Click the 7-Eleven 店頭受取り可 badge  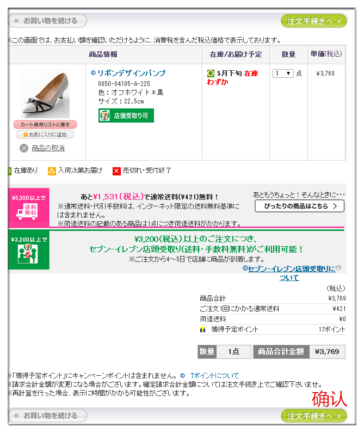(126, 115)
